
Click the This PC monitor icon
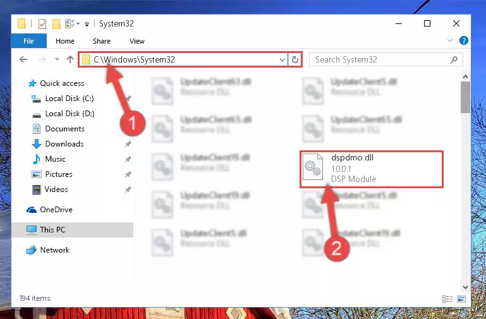coord(32,230)
